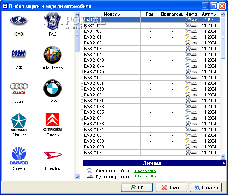Image resolution: width=228 pixels, height=195 pixels.
Task: Click the Отмена button
Action: (x=172, y=187)
